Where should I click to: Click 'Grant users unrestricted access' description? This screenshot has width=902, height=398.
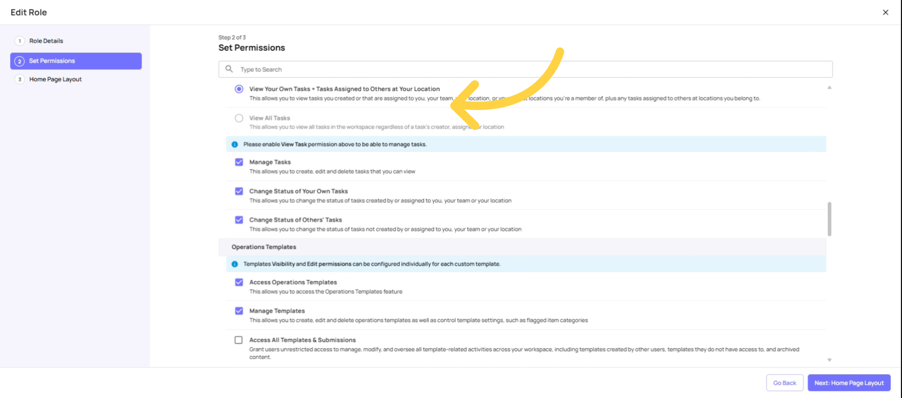tap(524, 353)
